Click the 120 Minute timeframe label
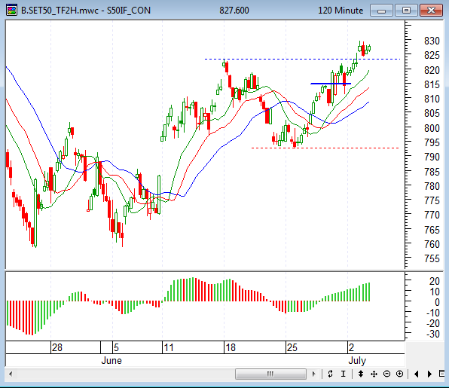This screenshot has height=388, width=449. tap(341, 11)
